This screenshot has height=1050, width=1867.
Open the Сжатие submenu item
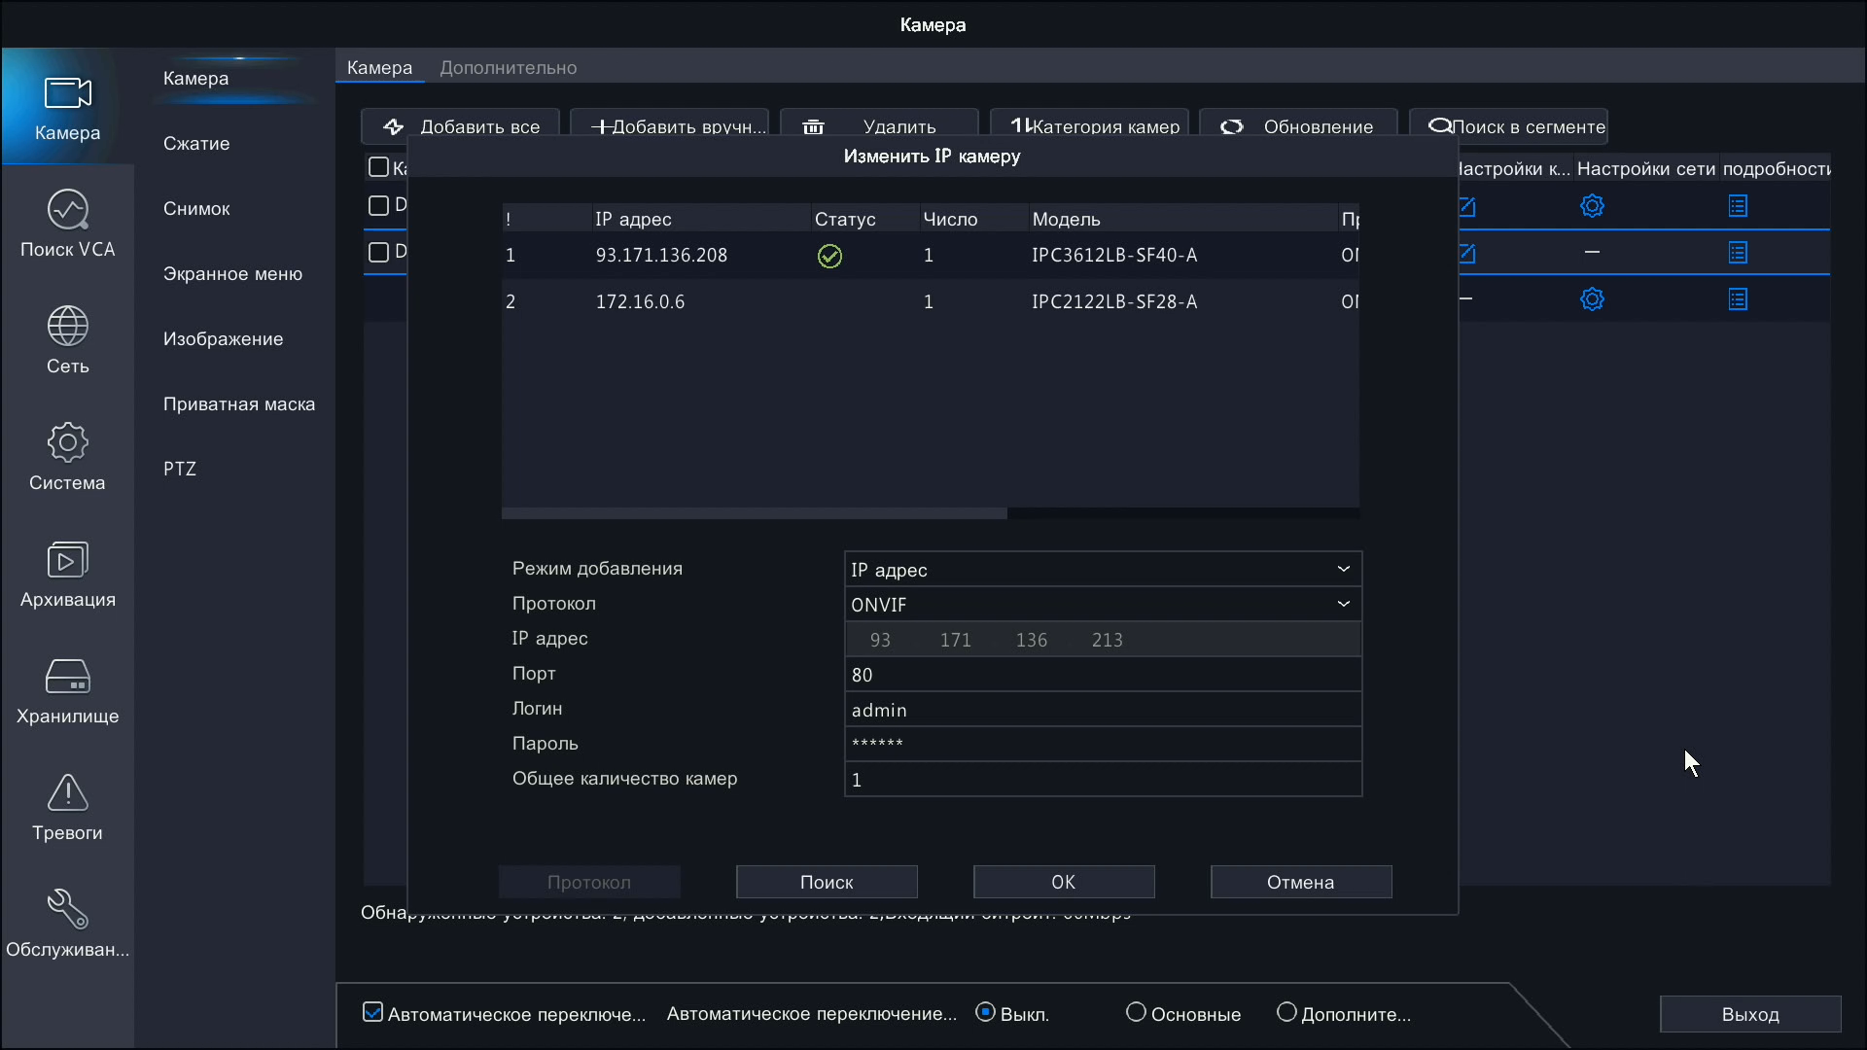coord(196,143)
